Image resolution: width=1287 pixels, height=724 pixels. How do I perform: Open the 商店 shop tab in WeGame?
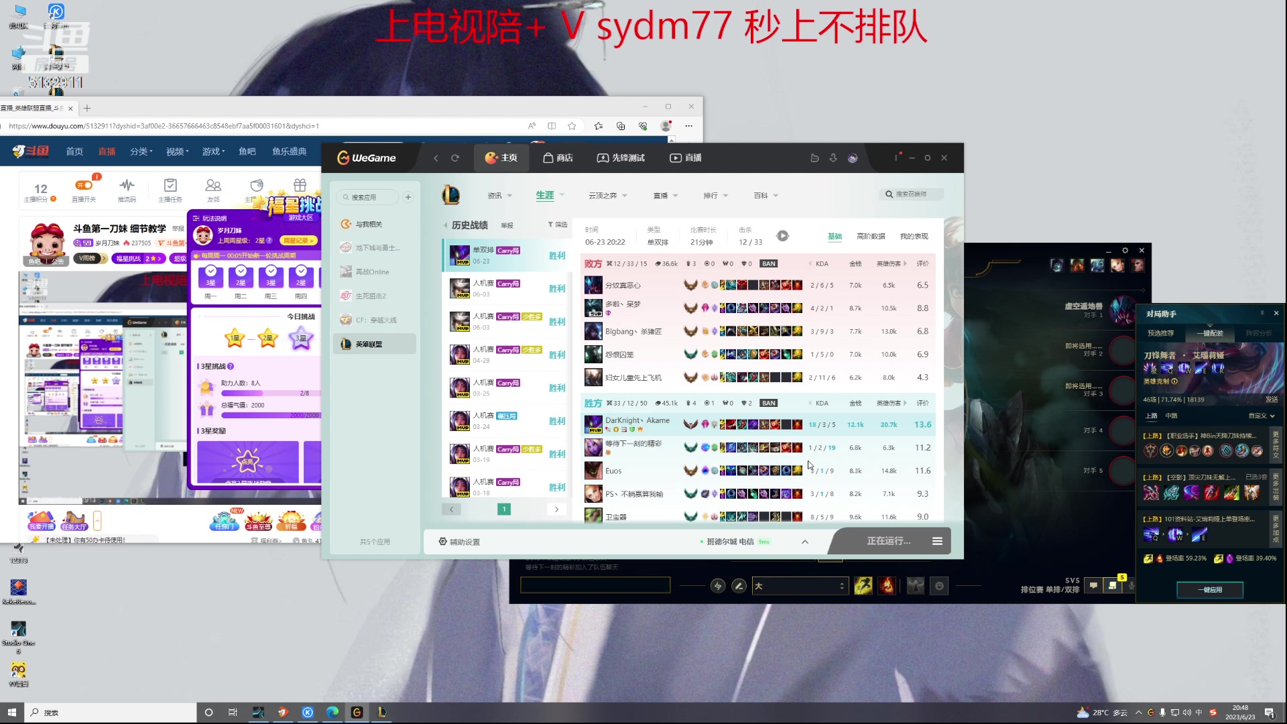click(558, 158)
